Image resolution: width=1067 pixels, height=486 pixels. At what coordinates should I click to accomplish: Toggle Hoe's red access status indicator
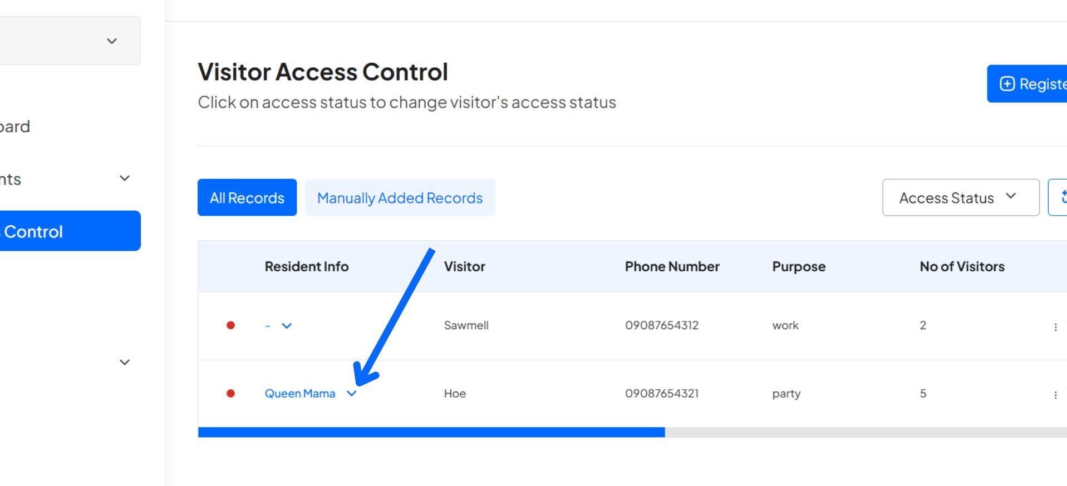(x=230, y=393)
